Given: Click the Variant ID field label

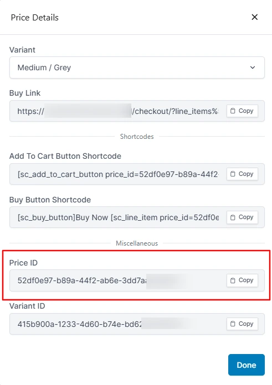Looking at the screenshot, I should (27, 306).
